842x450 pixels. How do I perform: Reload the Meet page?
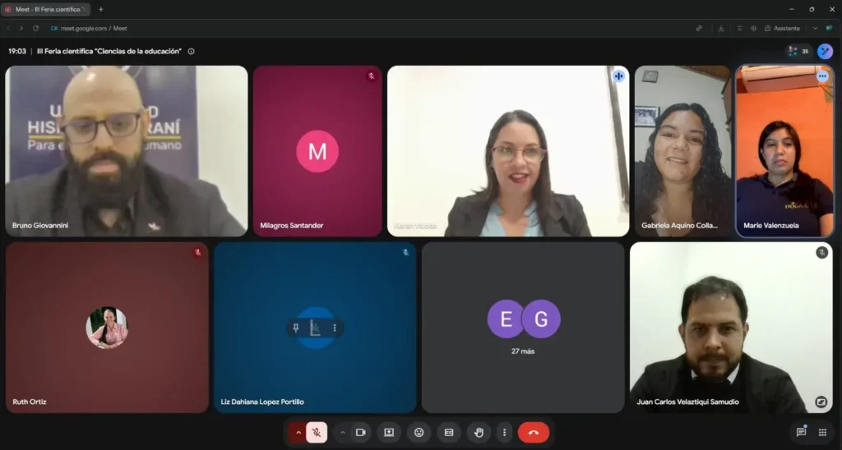click(36, 29)
